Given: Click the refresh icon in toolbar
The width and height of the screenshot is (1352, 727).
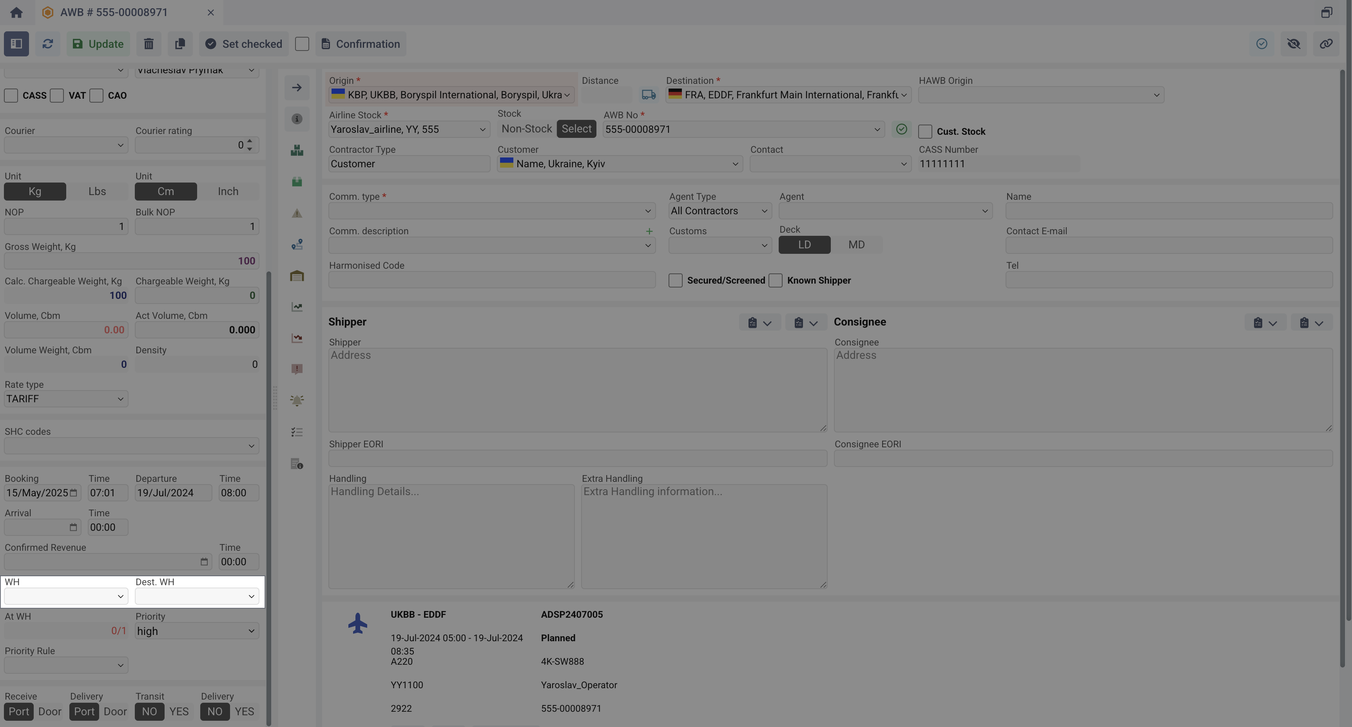Looking at the screenshot, I should click(47, 44).
